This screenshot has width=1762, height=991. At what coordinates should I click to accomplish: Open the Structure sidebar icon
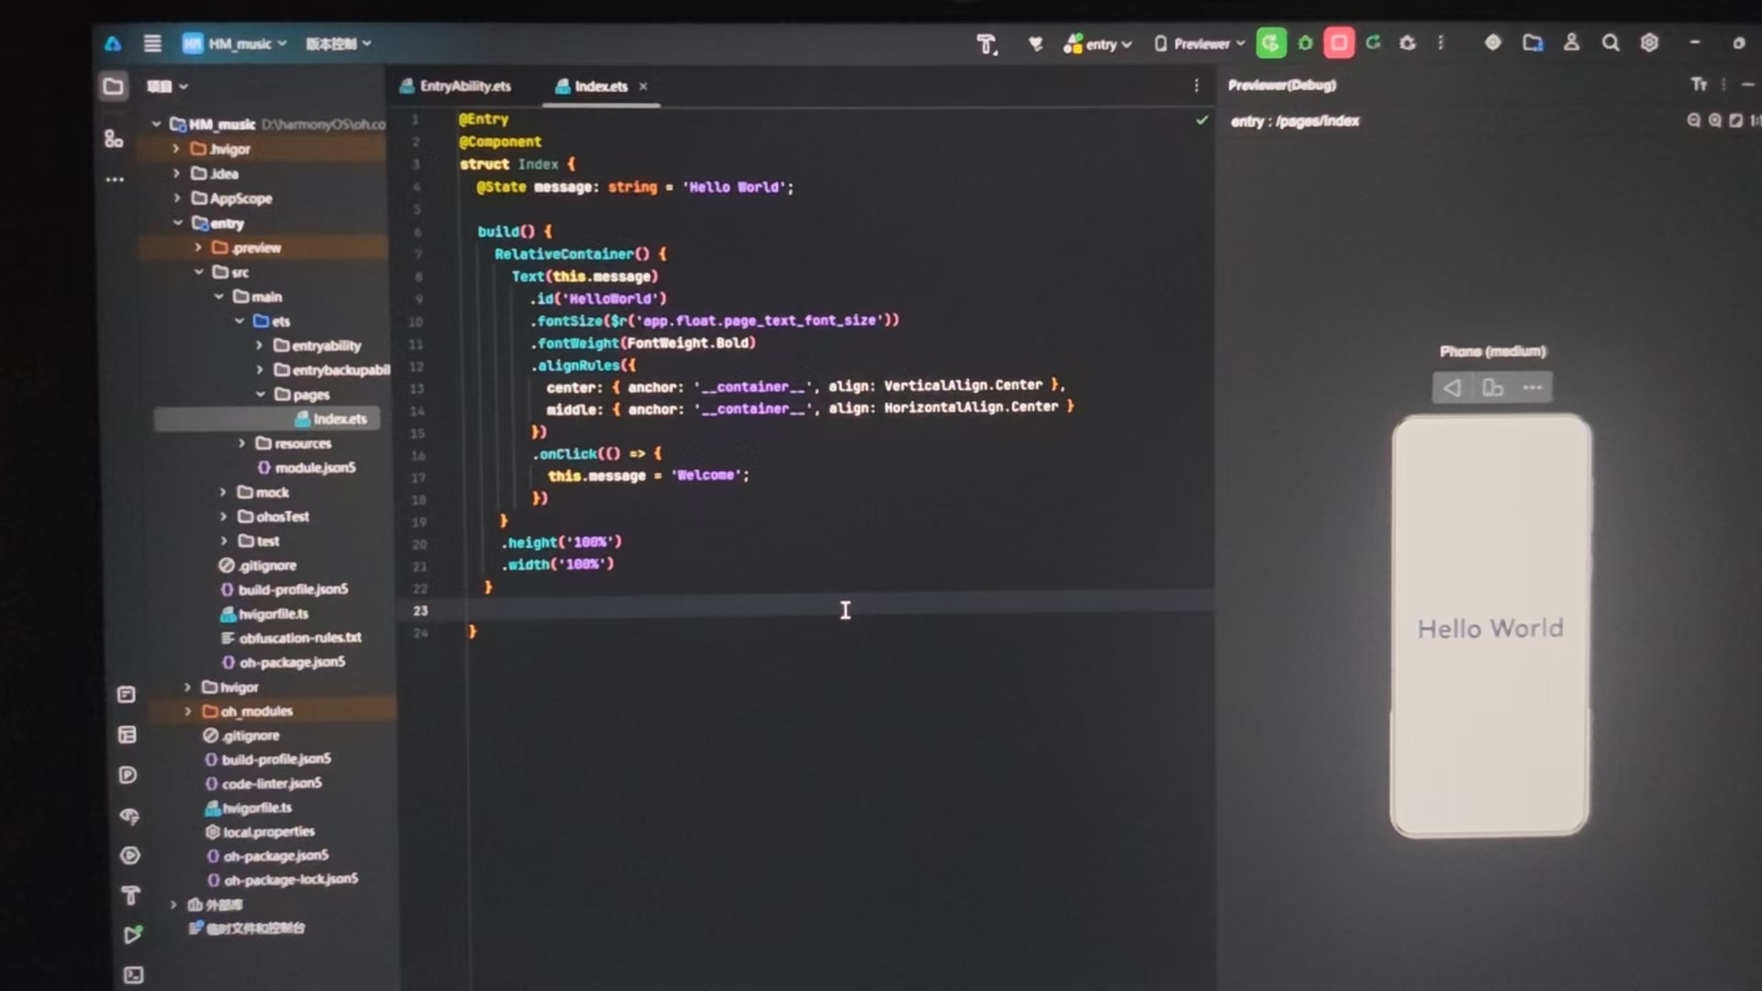(114, 139)
